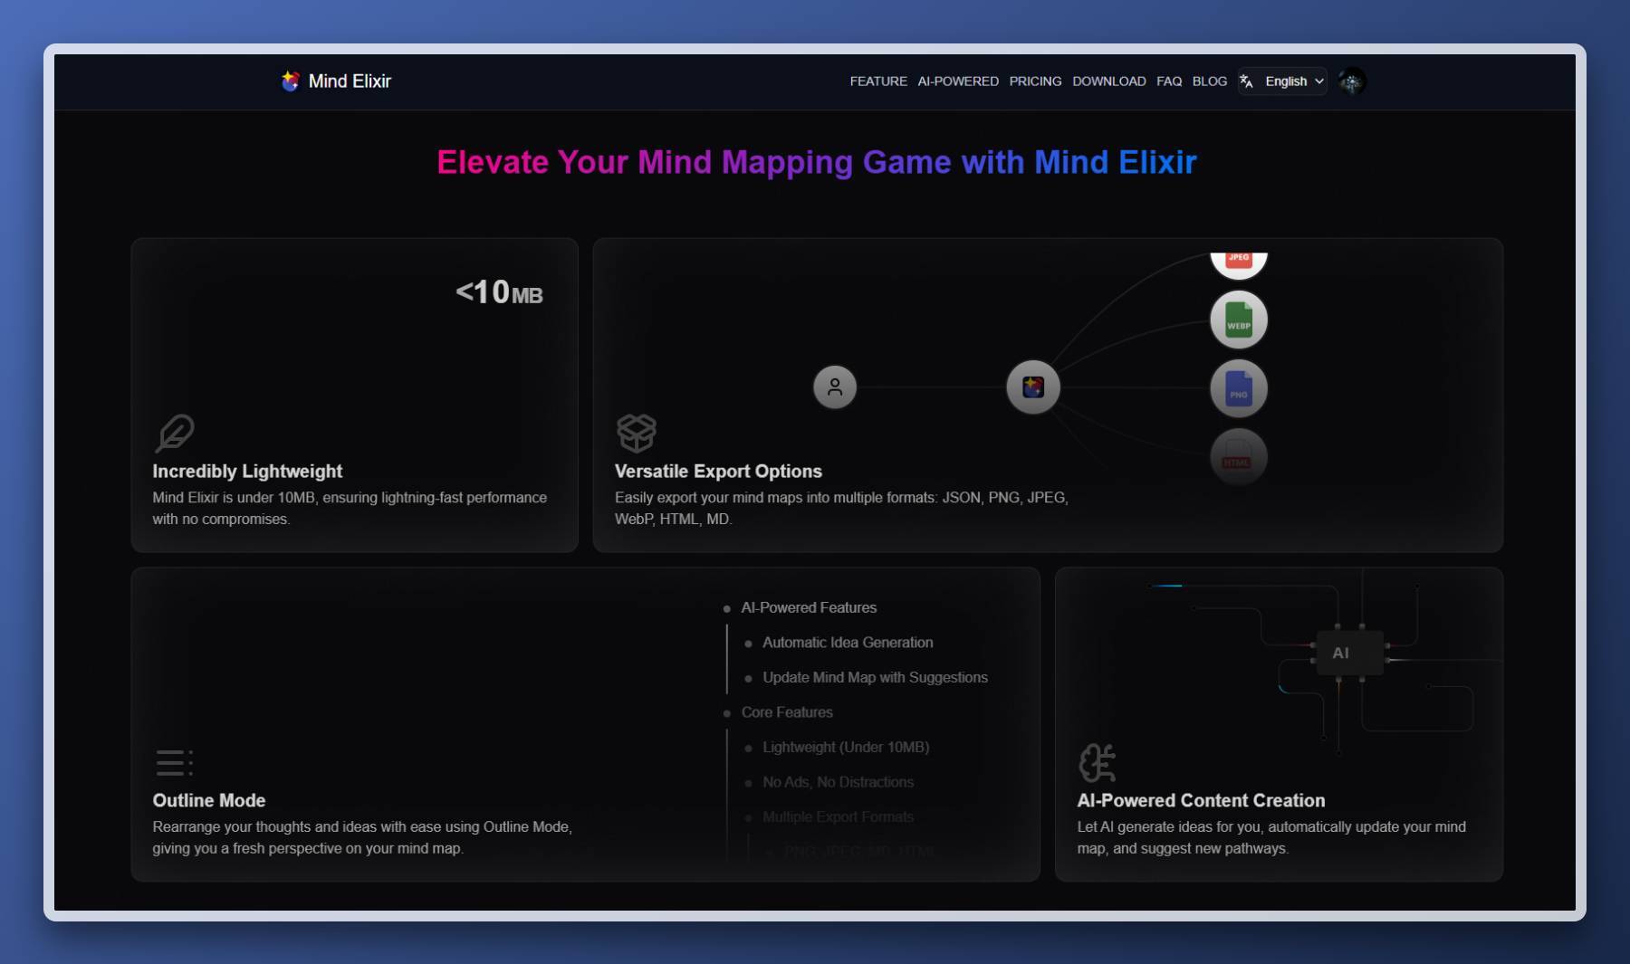Select the Automatic Idea Generation outline item
1630x964 pixels.
[x=848, y=643]
